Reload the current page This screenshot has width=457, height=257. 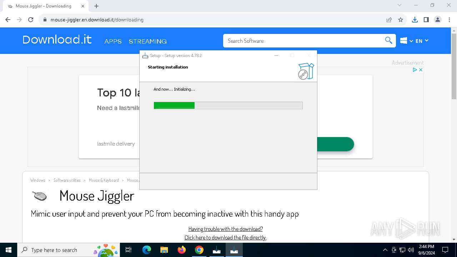pyautogui.click(x=31, y=20)
